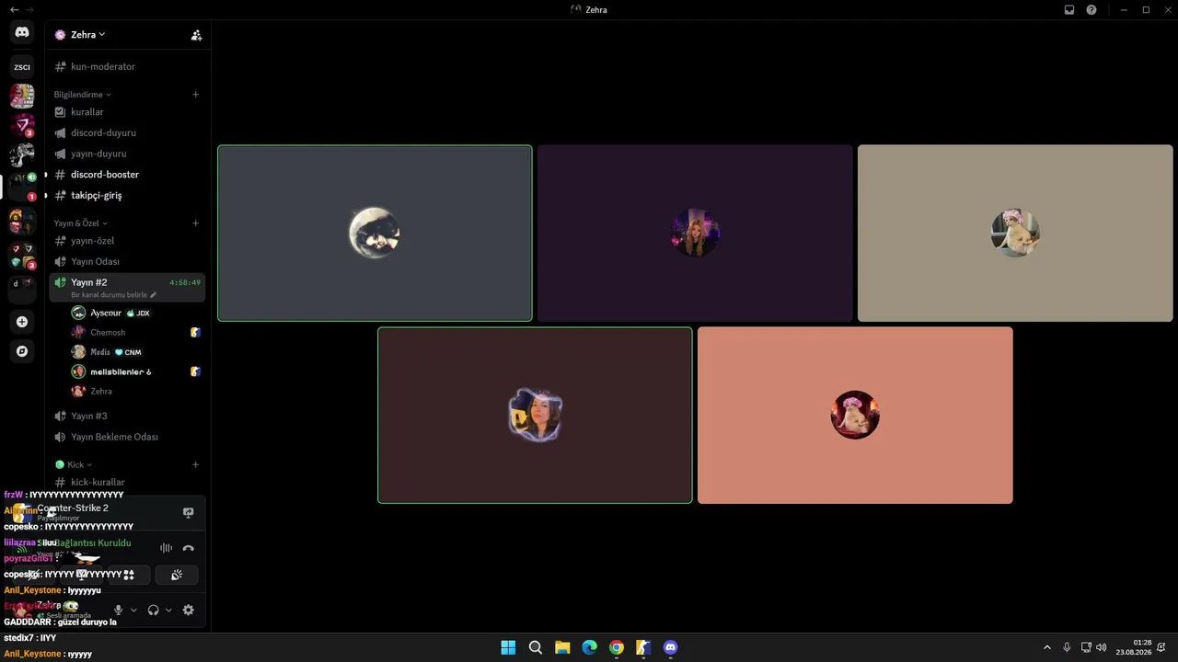This screenshot has height=662, width=1178.
Task: Focus the salmon-colored video tile
Action: (855, 416)
